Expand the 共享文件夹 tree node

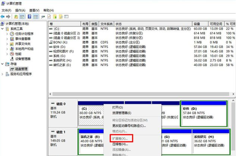[7, 44]
